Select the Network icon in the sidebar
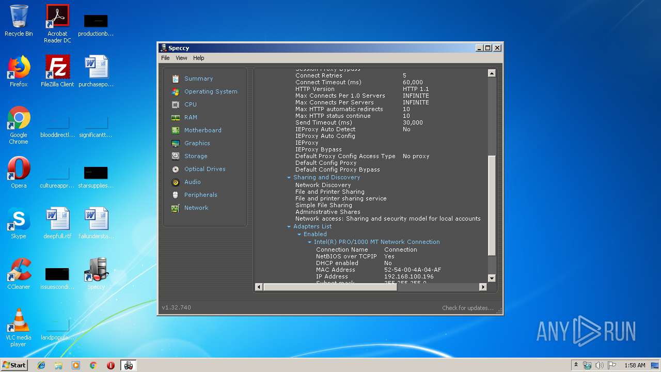 176,208
